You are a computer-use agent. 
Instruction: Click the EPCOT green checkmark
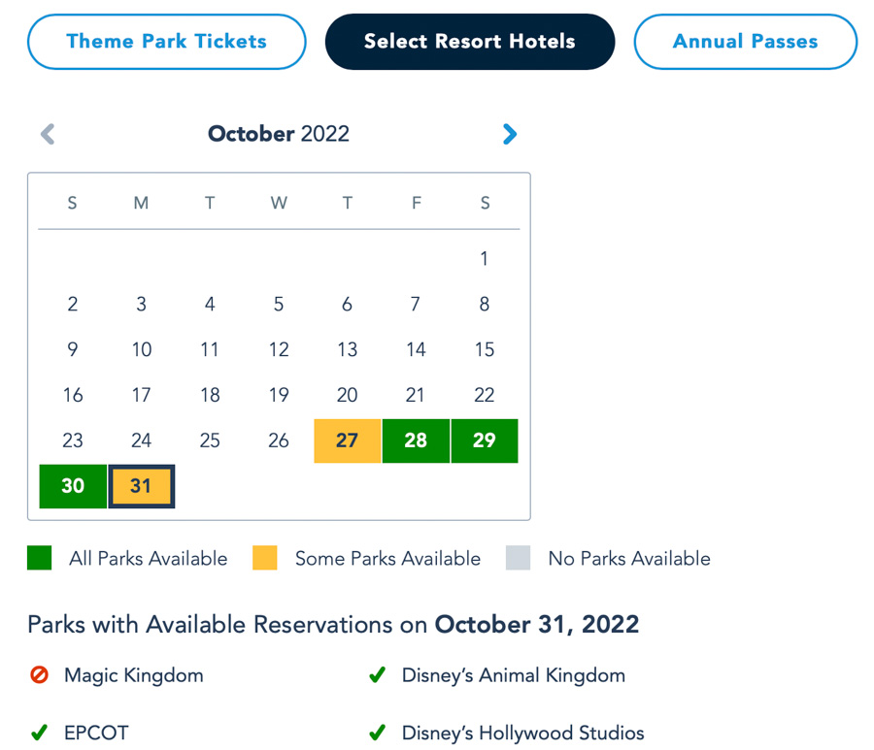[x=39, y=733]
